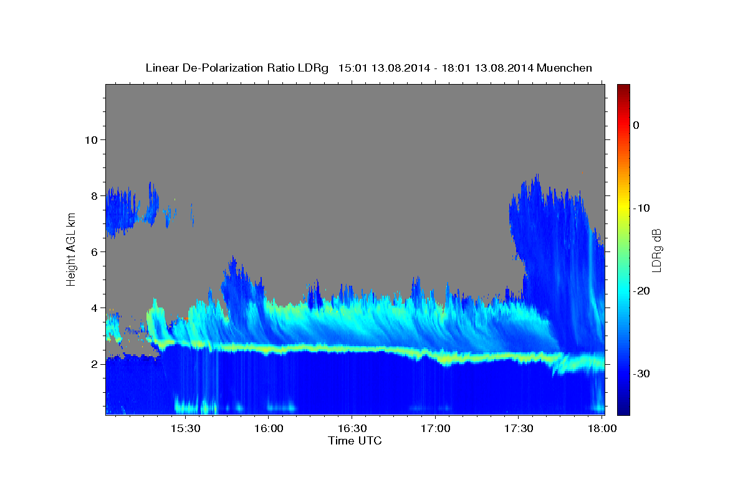Click the 16:00 time tick label
The image size is (748, 498).
tap(269, 429)
